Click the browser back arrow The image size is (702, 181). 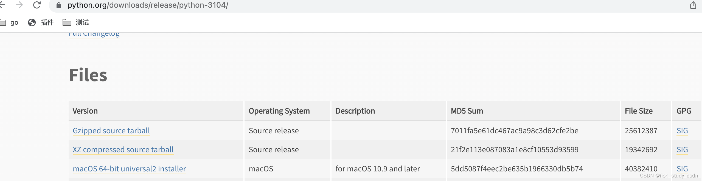[2, 5]
